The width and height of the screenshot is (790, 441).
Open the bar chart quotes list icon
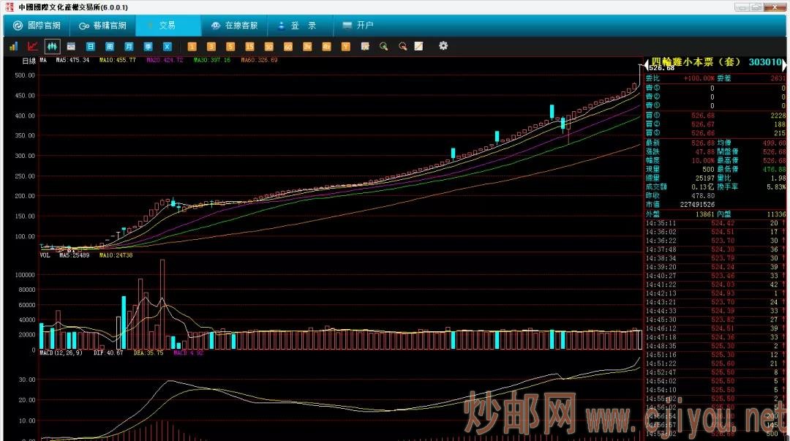[13, 46]
